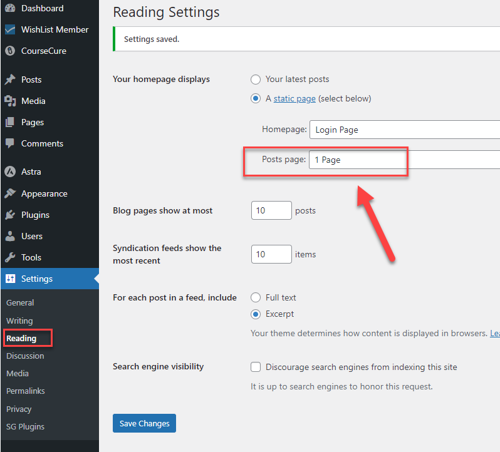Select 'Your latest posts' radio option
Image resolution: width=500 pixels, height=452 pixels.
click(256, 80)
